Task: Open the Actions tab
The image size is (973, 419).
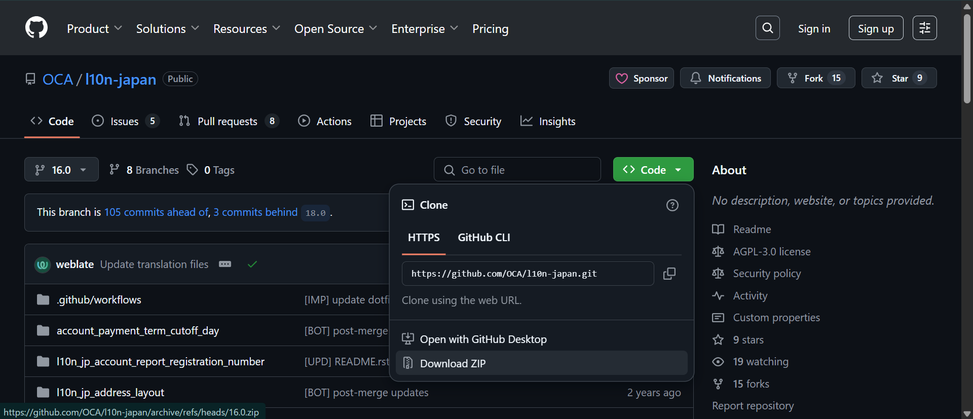Action: (x=325, y=122)
